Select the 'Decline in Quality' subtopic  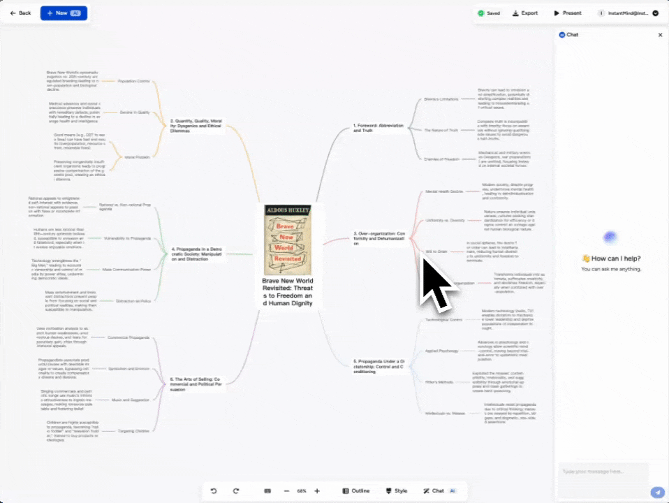[135, 112]
